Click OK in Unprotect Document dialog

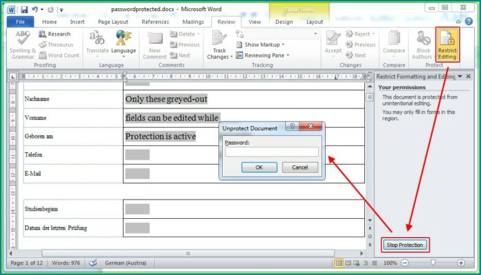point(259,167)
